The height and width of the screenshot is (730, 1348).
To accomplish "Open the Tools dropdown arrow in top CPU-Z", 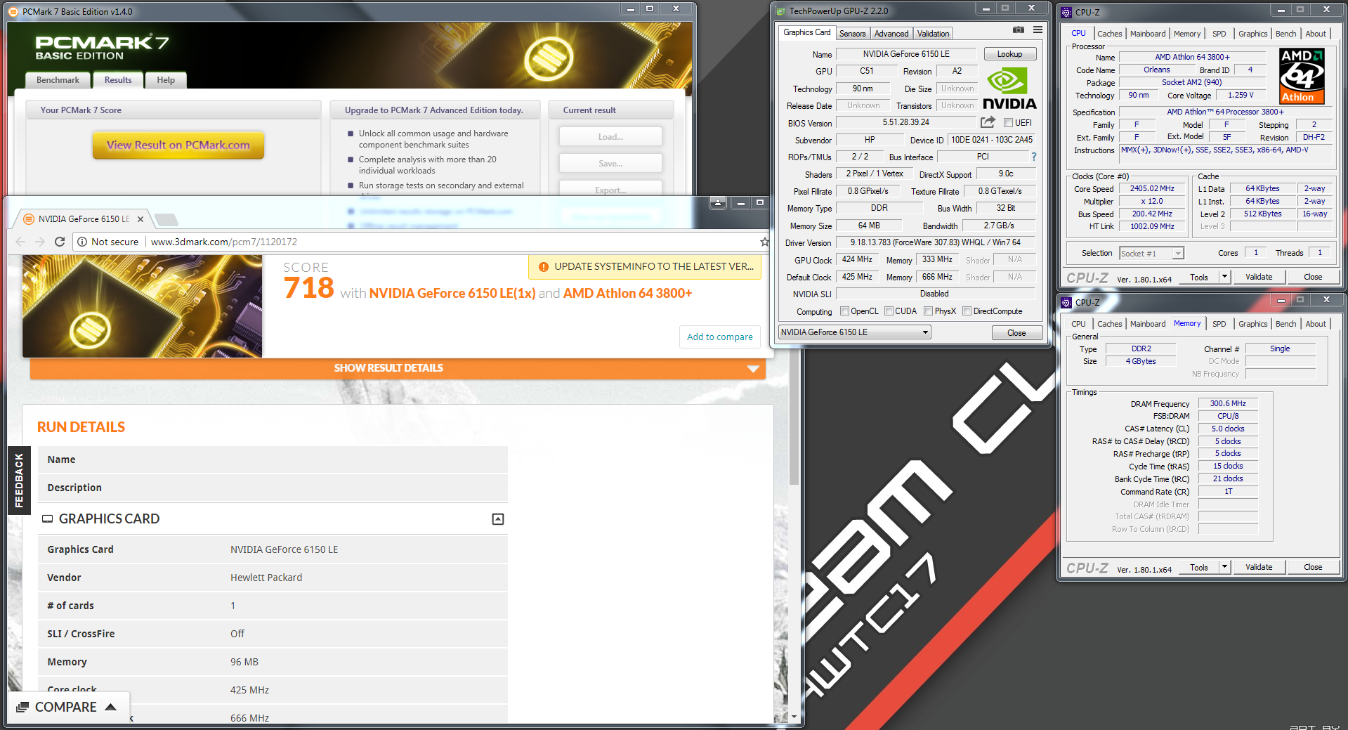I will point(1224,277).
